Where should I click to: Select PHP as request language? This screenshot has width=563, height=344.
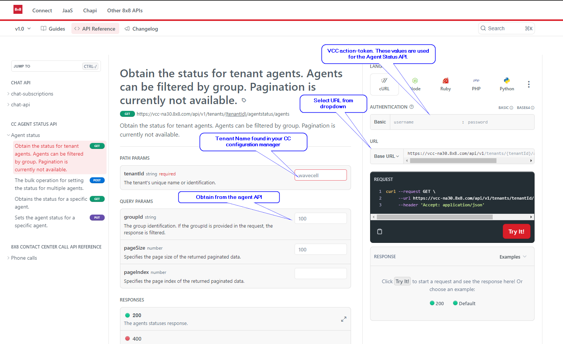click(476, 84)
